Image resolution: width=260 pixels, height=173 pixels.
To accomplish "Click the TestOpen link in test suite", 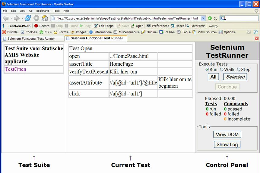I will 15,69.
